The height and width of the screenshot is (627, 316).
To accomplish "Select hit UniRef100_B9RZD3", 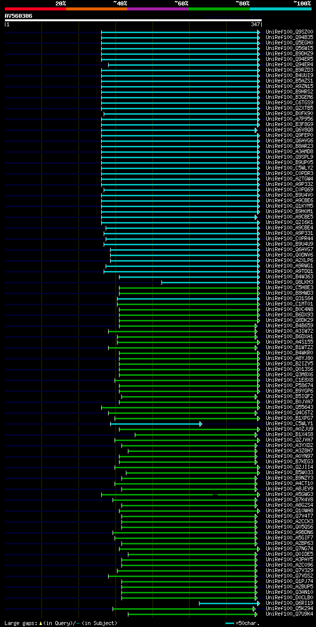I will (x=289, y=70).
